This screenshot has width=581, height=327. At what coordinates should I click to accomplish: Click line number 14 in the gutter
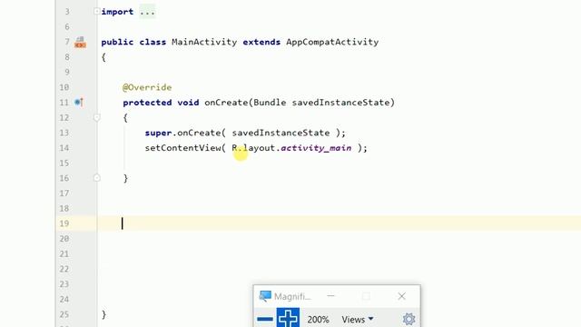pos(64,148)
